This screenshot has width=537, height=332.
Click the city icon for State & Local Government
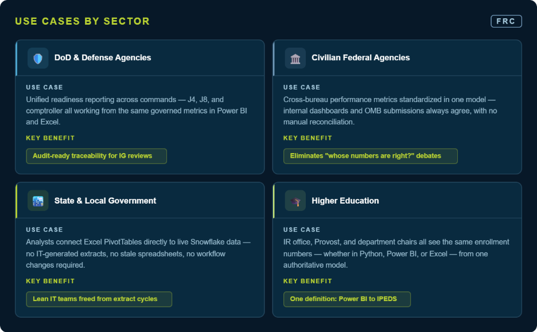[x=38, y=201]
